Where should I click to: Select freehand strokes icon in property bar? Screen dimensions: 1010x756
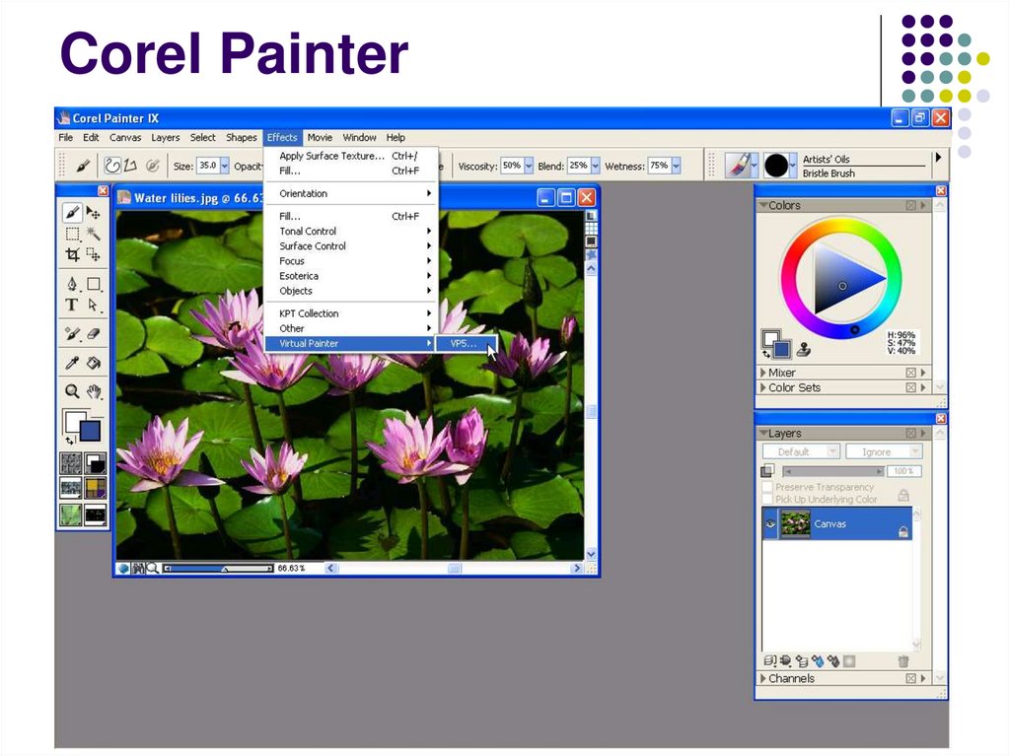tap(112, 166)
